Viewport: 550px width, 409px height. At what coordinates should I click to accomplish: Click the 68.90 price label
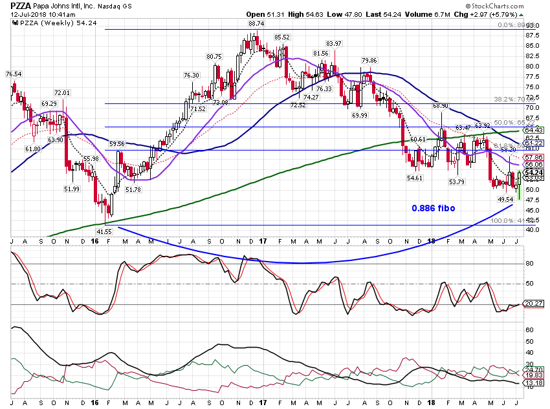coord(441,106)
